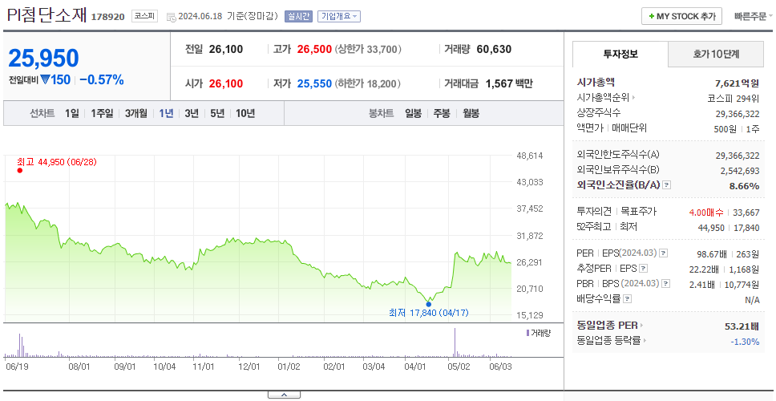The height and width of the screenshot is (401, 776).
Task: Click the 코스피 294위 ranking text
Action: pos(733,98)
